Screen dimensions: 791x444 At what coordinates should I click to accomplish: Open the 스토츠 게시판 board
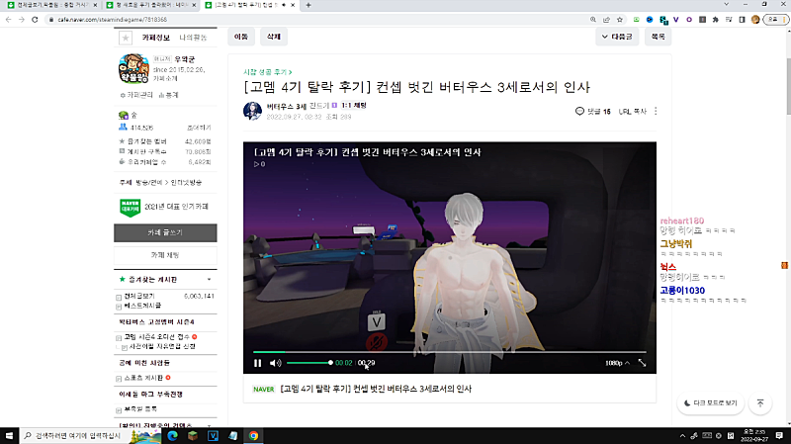[x=143, y=378]
